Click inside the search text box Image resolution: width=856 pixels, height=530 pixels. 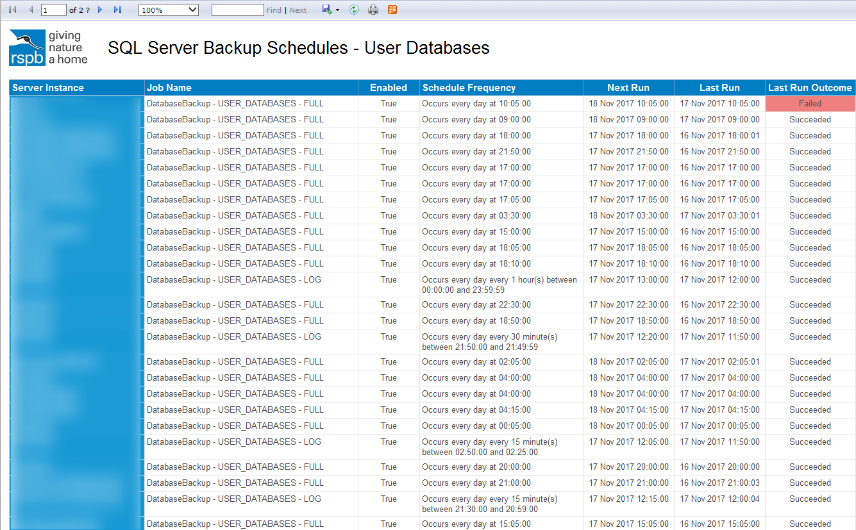pos(237,10)
